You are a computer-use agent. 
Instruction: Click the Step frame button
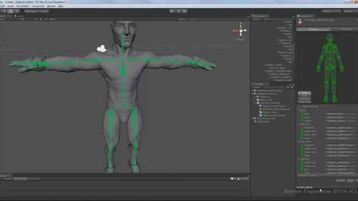pyautogui.click(x=185, y=11)
